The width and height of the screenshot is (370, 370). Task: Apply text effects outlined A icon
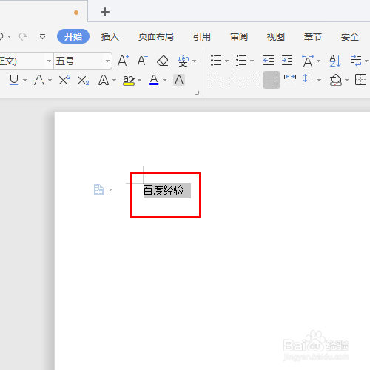(x=104, y=80)
